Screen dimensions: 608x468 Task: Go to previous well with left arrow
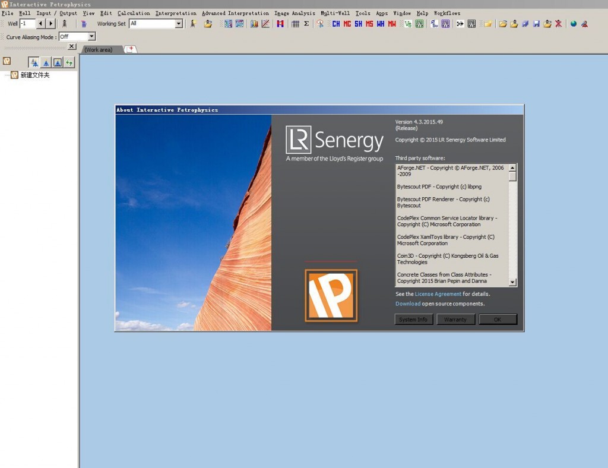(x=40, y=24)
